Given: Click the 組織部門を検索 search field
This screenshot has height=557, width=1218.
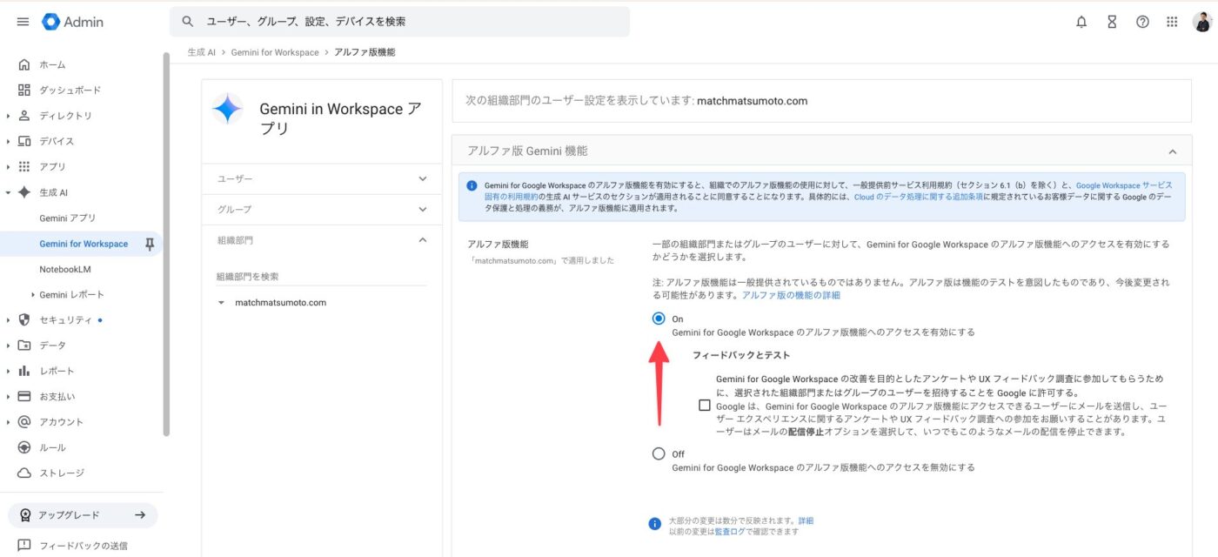Looking at the screenshot, I should [321, 277].
